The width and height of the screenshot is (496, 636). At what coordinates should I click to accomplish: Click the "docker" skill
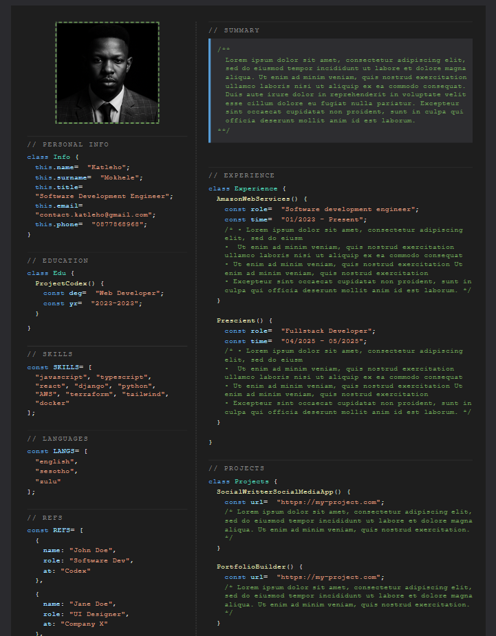(52, 403)
